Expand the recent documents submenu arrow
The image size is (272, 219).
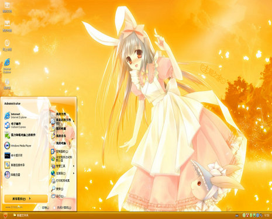point(74,121)
